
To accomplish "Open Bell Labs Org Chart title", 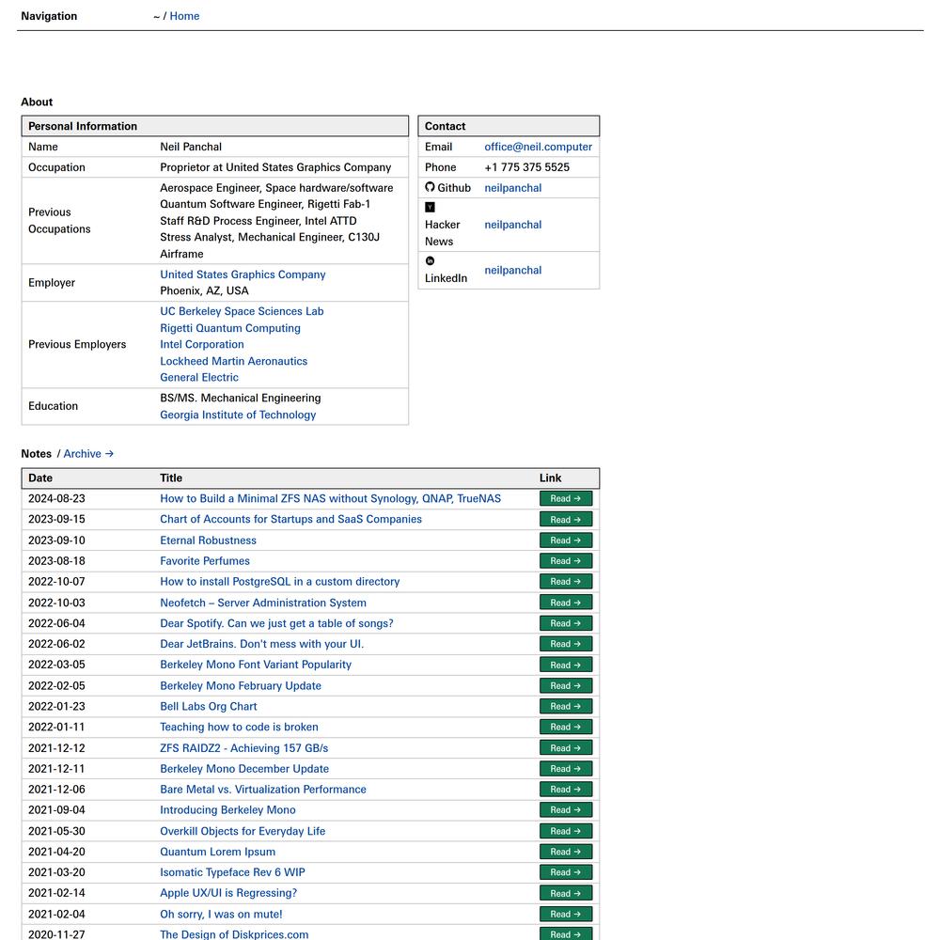I will pyautogui.click(x=209, y=706).
